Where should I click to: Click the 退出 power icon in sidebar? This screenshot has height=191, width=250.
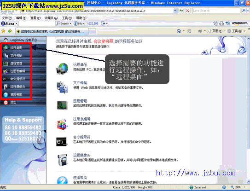(6, 102)
